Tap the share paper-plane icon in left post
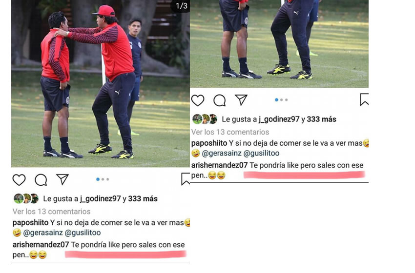 62,179
